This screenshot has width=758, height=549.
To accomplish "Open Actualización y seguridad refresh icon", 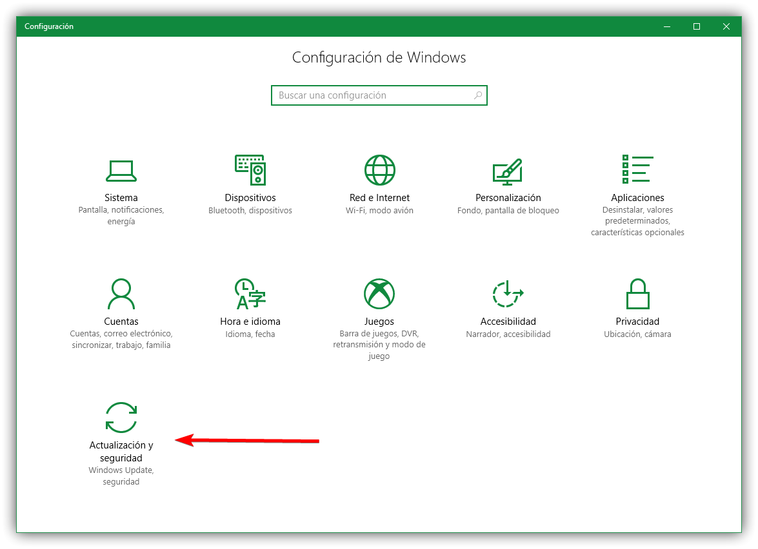I will point(121,417).
